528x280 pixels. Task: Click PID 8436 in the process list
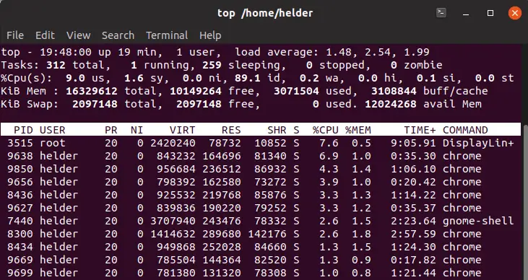point(20,195)
